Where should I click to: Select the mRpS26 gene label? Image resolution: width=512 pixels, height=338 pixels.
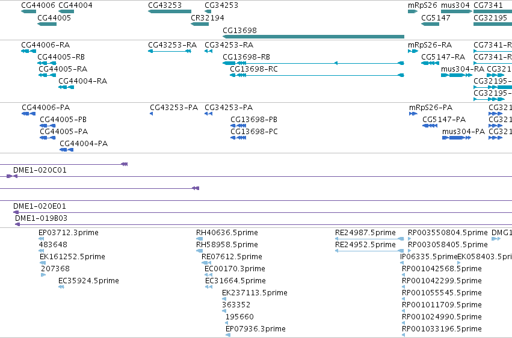click(x=422, y=5)
